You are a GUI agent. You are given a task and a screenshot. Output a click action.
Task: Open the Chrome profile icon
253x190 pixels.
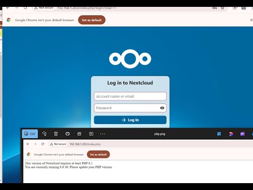click(244, 8)
